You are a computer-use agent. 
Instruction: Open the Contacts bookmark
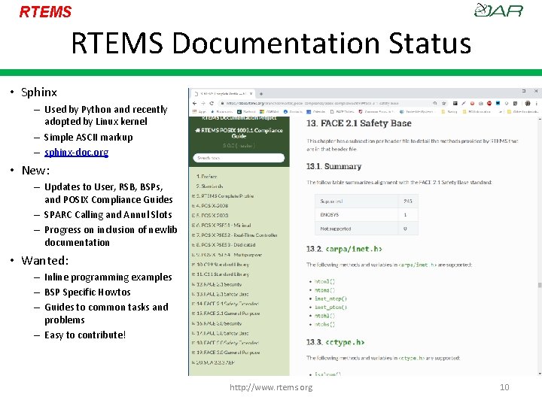[x=293, y=112]
